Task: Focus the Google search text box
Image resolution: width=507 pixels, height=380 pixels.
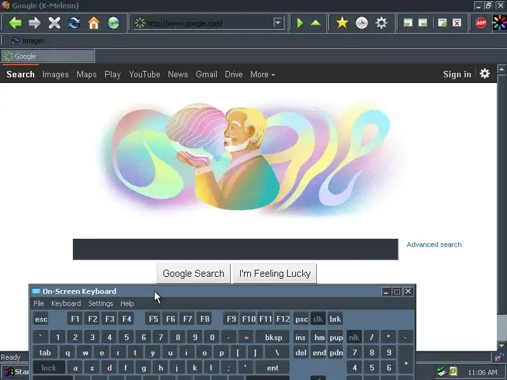Action: click(x=235, y=249)
